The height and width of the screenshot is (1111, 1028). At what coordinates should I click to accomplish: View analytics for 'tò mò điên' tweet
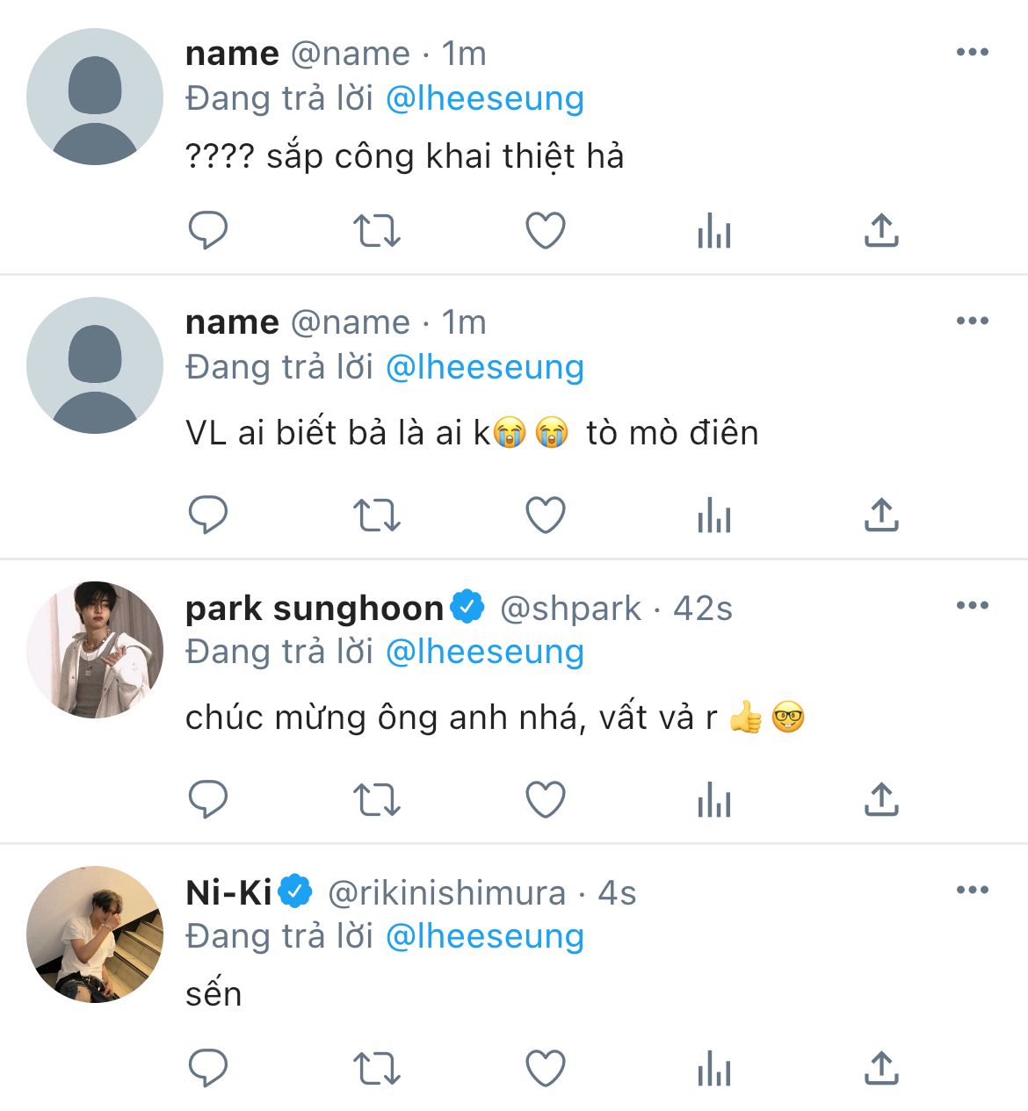click(x=713, y=516)
